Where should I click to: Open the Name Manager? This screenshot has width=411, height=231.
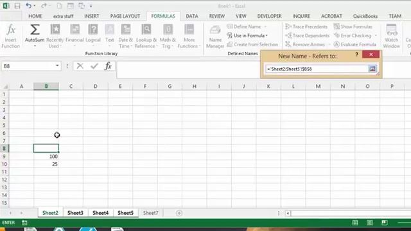pyautogui.click(x=215, y=36)
